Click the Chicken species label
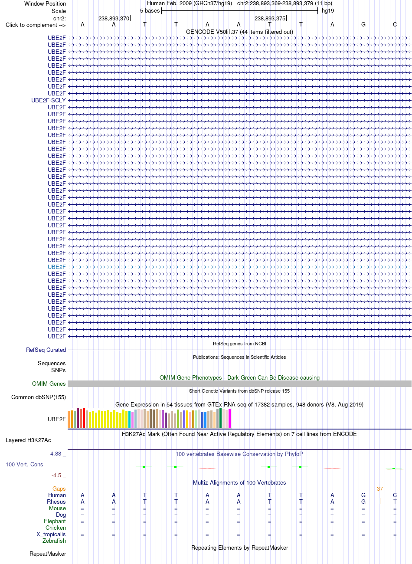 (56, 528)
